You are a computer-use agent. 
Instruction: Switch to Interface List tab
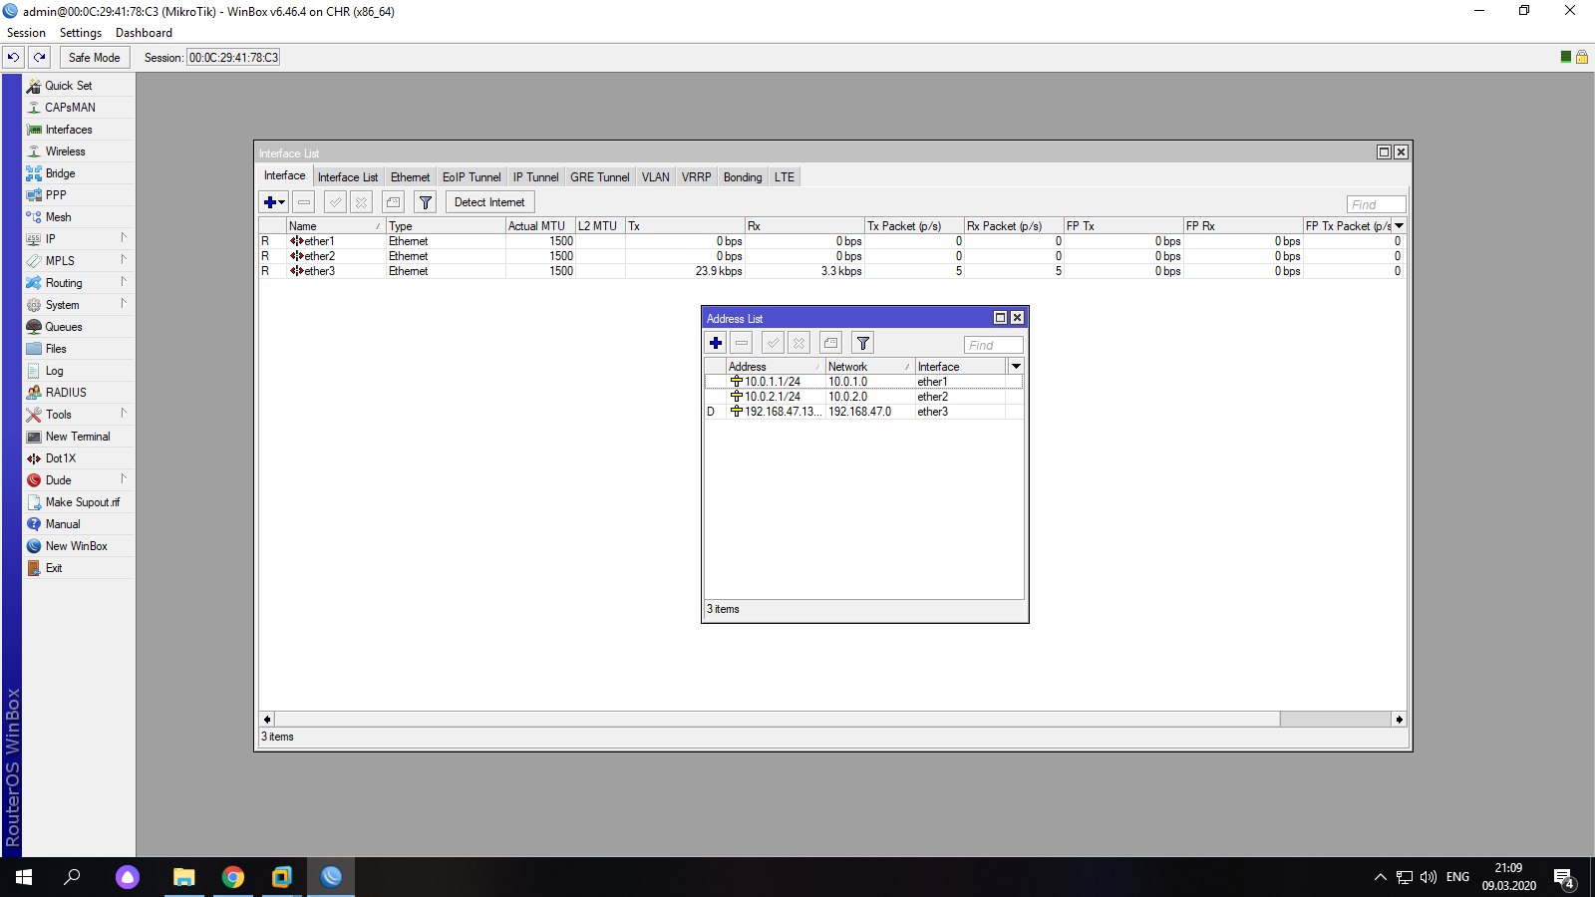(x=348, y=177)
